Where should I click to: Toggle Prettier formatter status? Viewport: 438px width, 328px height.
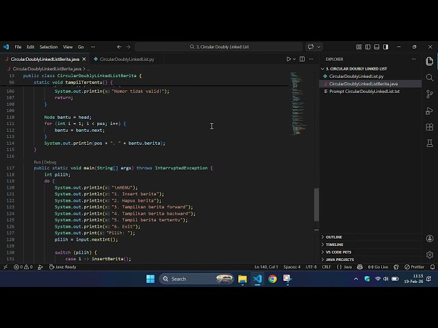pos(415,267)
